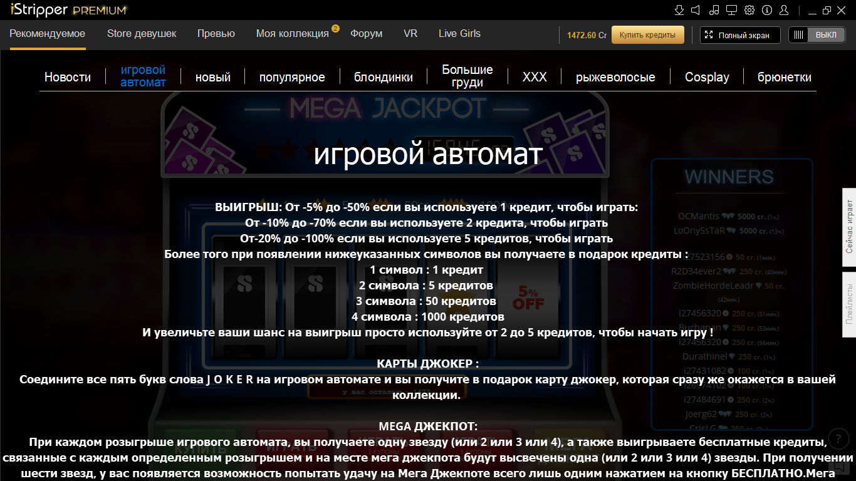Click the 1472.60 Cr credit balance
This screenshot has height=481, width=856.
tap(587, 35)
